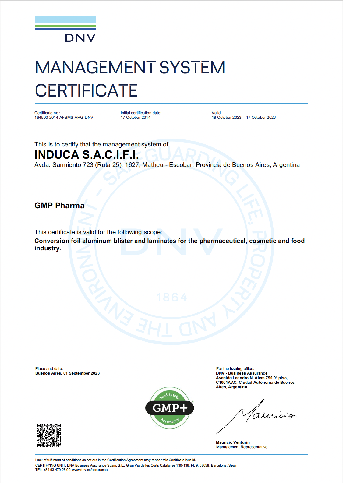Screen dimensions: 343x483
Task: Click the certificate number 164500-2014-AFSMS-ARG-DNV
Action: [x=64, y=118]
